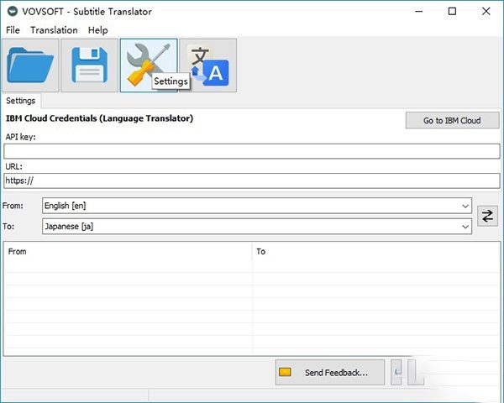Open the Translation menu

[54, 30]
